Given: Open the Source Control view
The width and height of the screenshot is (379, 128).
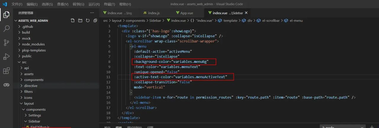Looking at the screenshot, I should point(6,43).
